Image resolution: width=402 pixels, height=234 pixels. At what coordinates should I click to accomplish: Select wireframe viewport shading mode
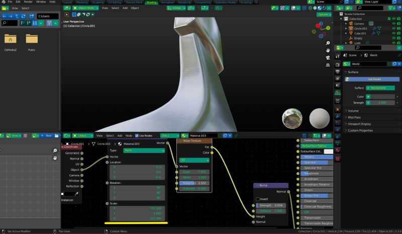[310, 8]
